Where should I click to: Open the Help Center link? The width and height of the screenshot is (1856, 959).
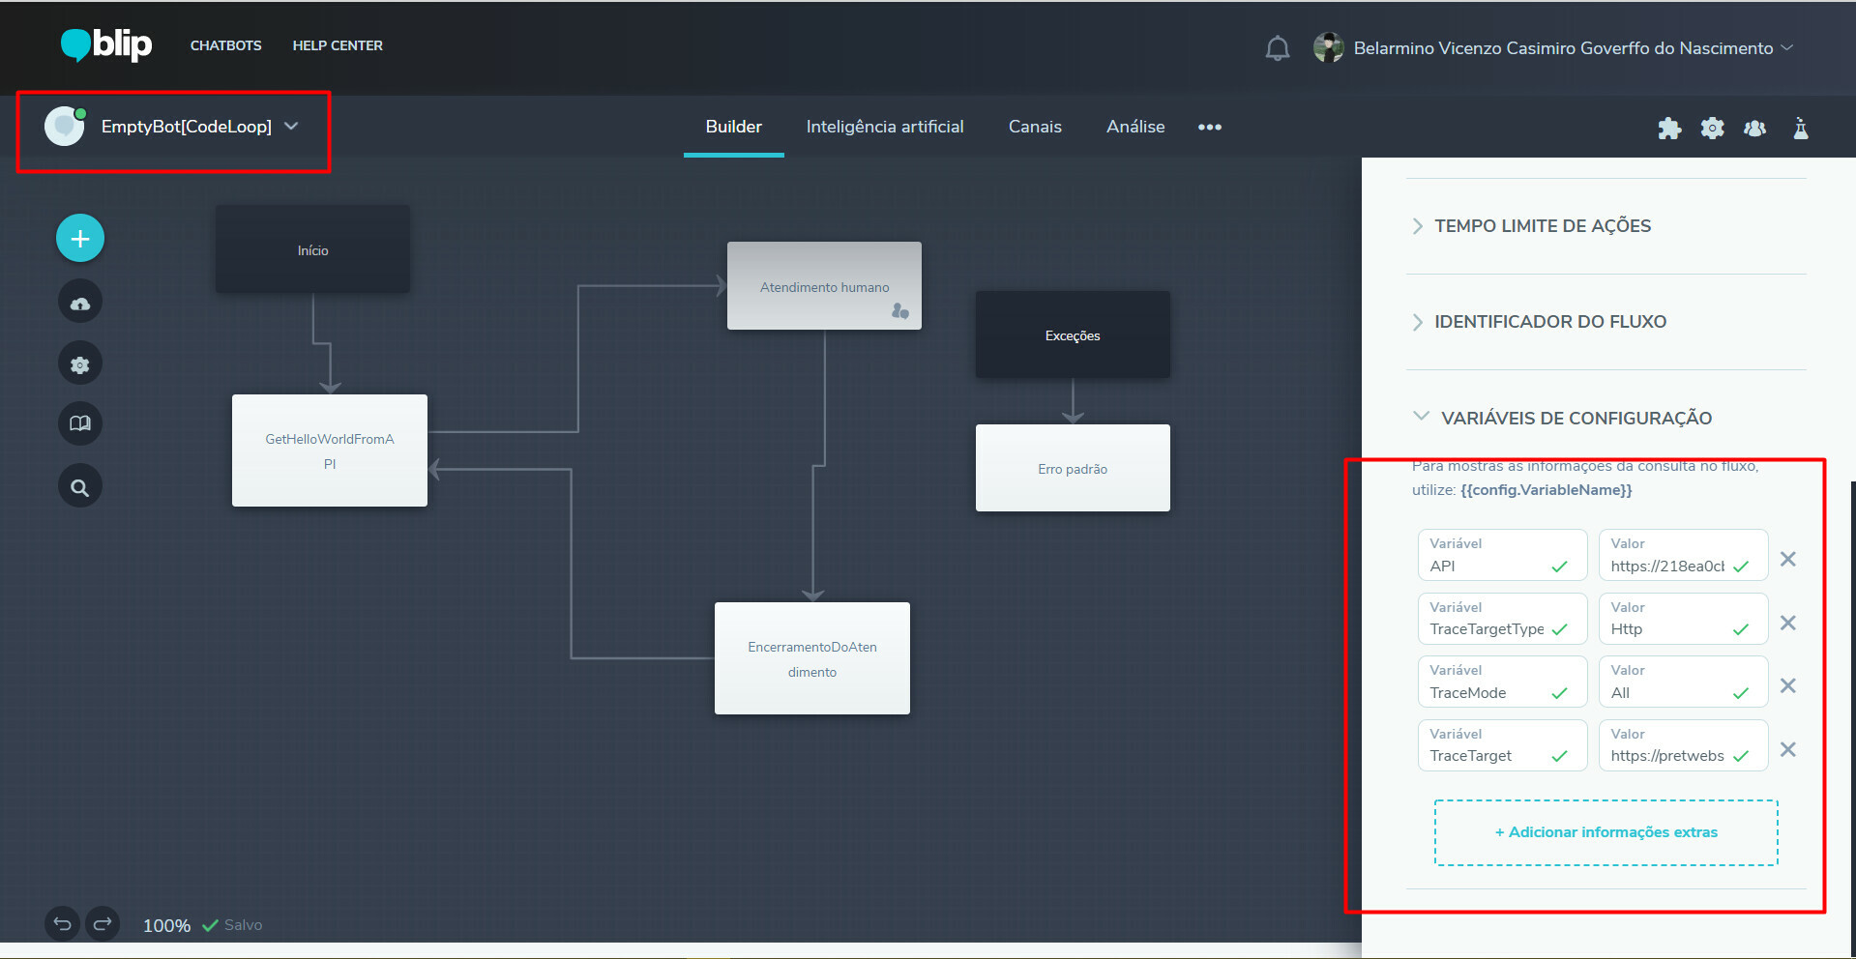tap(338, 45)
